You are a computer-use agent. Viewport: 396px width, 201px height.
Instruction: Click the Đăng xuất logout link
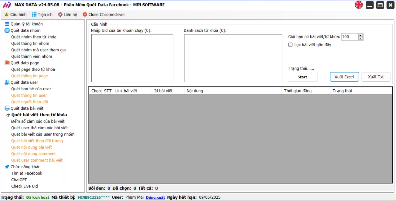[x=155, y=197]
